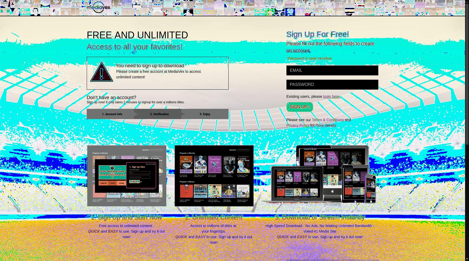Click 'FREE AND UNLIMITED' heading

click(x=137, y=35)
